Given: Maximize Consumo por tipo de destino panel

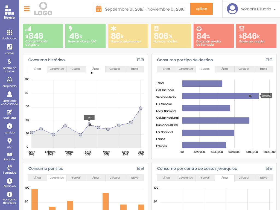Looking at the screenshot, I should tap(271, 60).
